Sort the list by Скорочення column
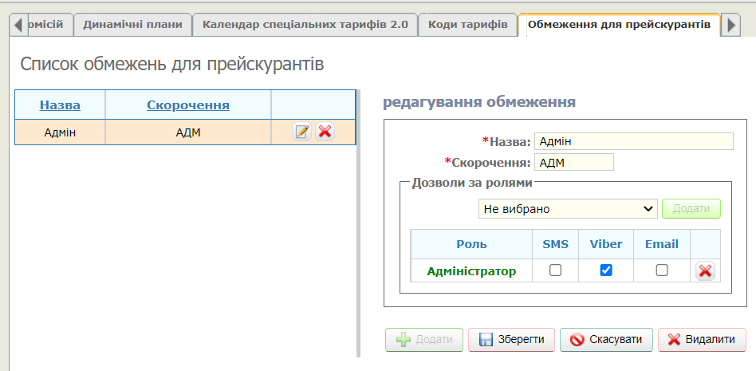Viewport: 756px width, 371px height. [188, 105]
